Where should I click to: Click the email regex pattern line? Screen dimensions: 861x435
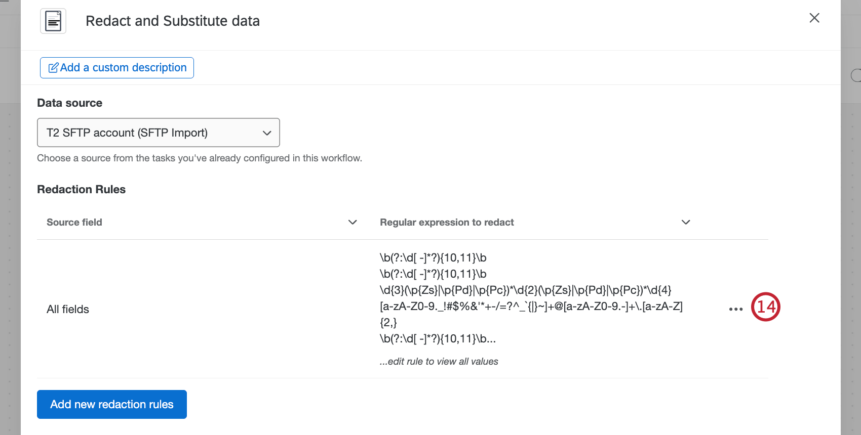531,306
